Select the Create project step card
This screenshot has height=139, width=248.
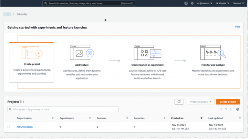coord(31,62)
